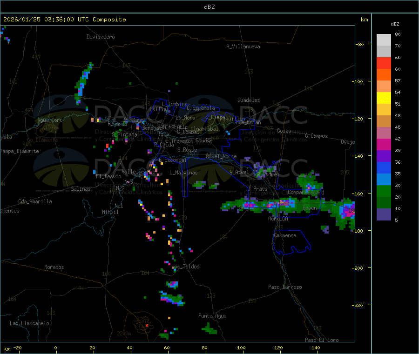Click the '140' km tick on bottom axis
The width and height of the screenshot is (419, 354).
(316, 347)
